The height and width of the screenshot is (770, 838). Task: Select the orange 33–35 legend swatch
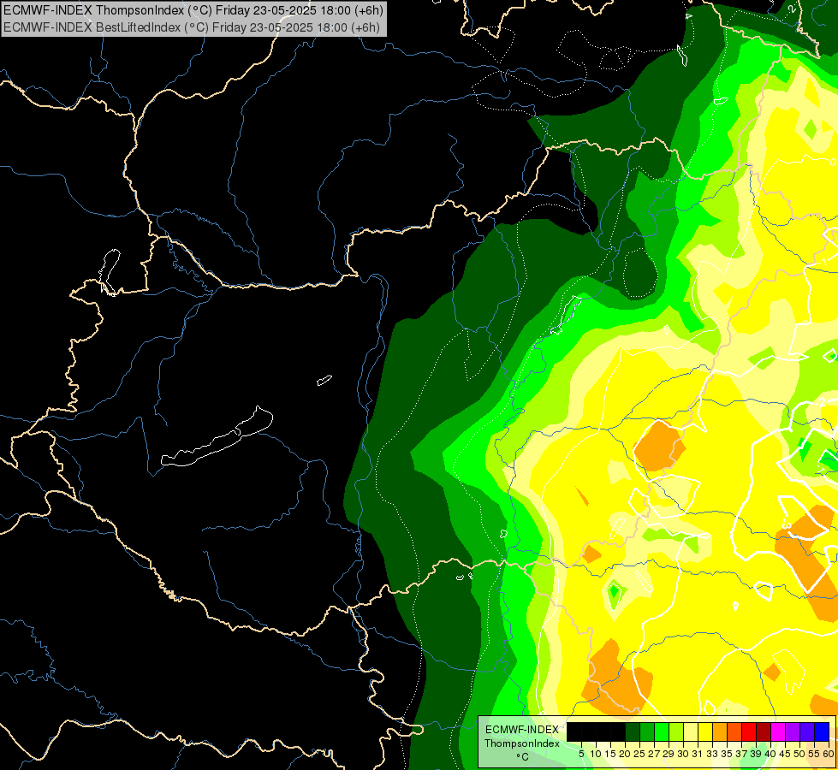pyautogui.click(x=720, y=731)
